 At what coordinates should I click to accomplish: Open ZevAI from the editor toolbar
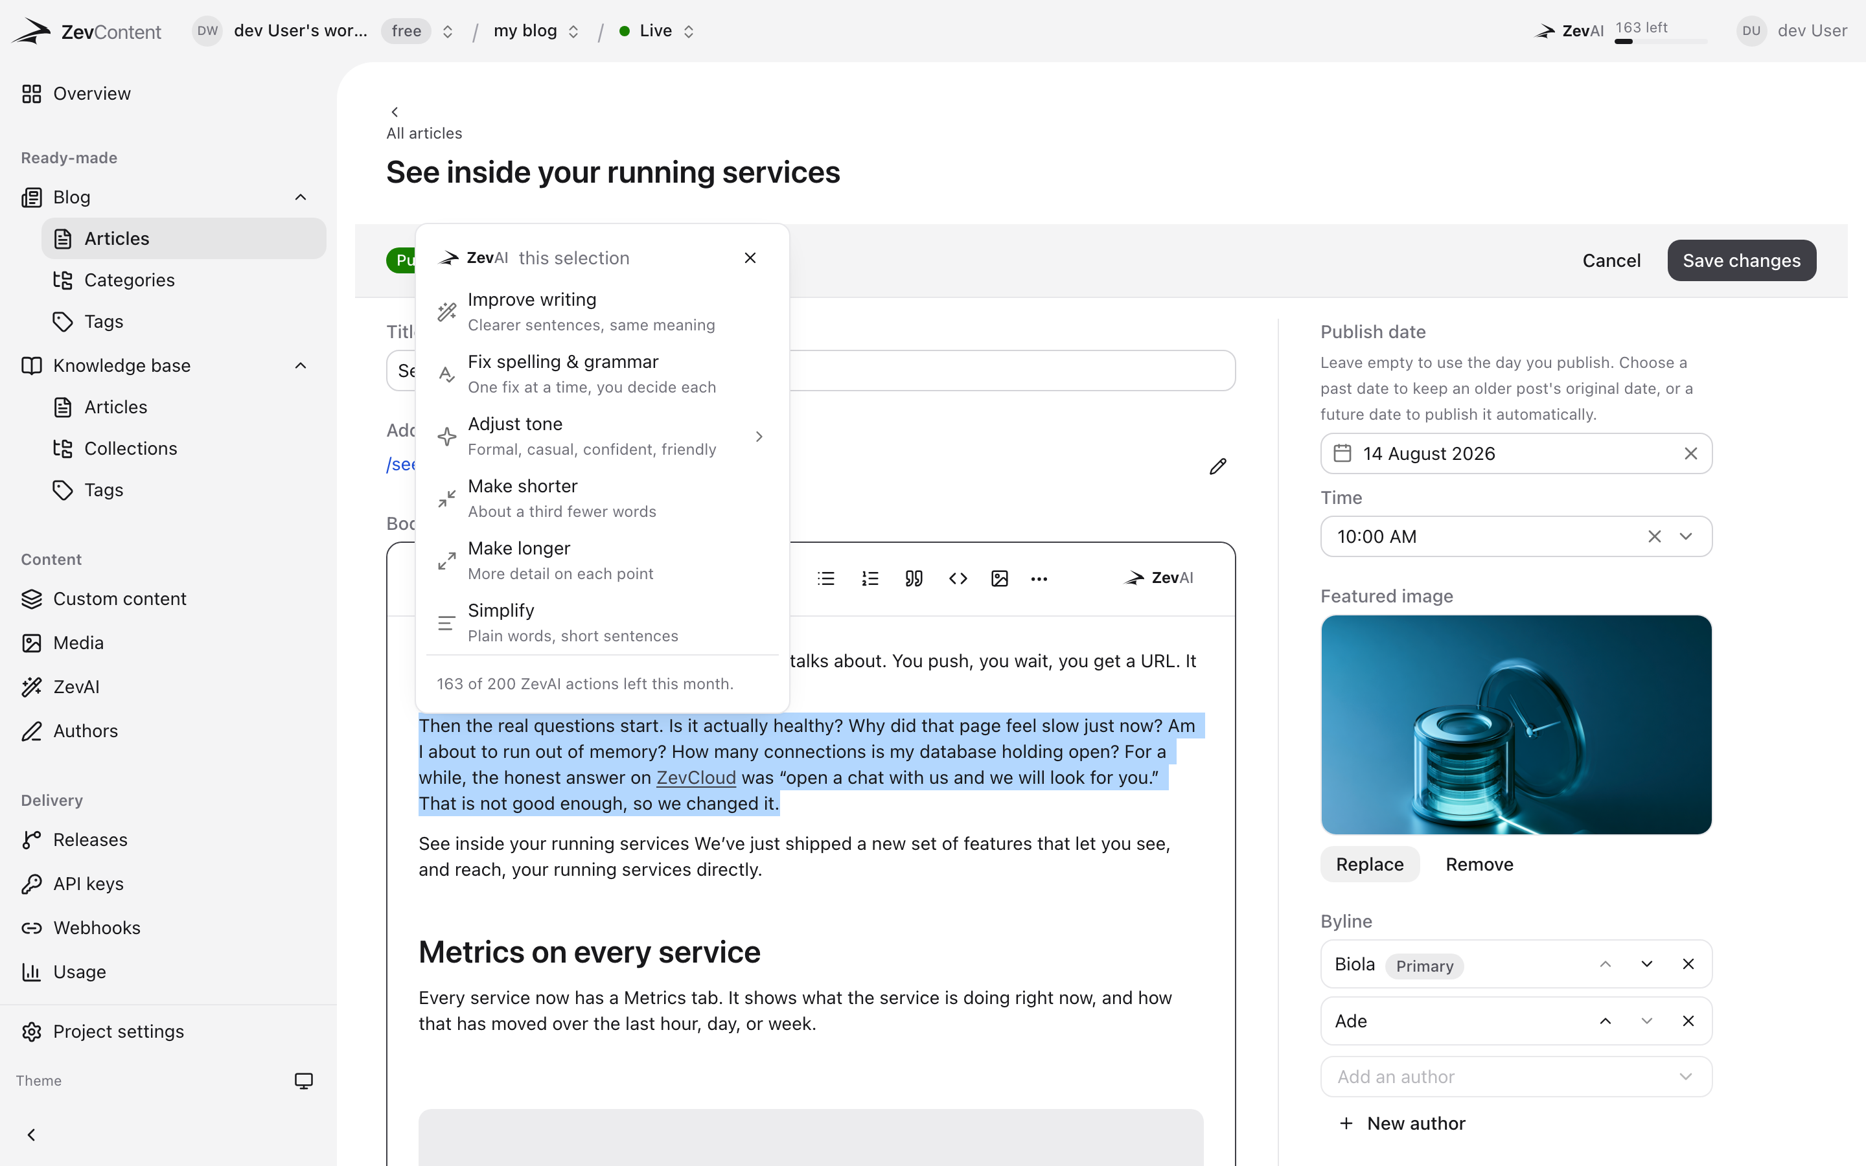[x=1158, y=578]
